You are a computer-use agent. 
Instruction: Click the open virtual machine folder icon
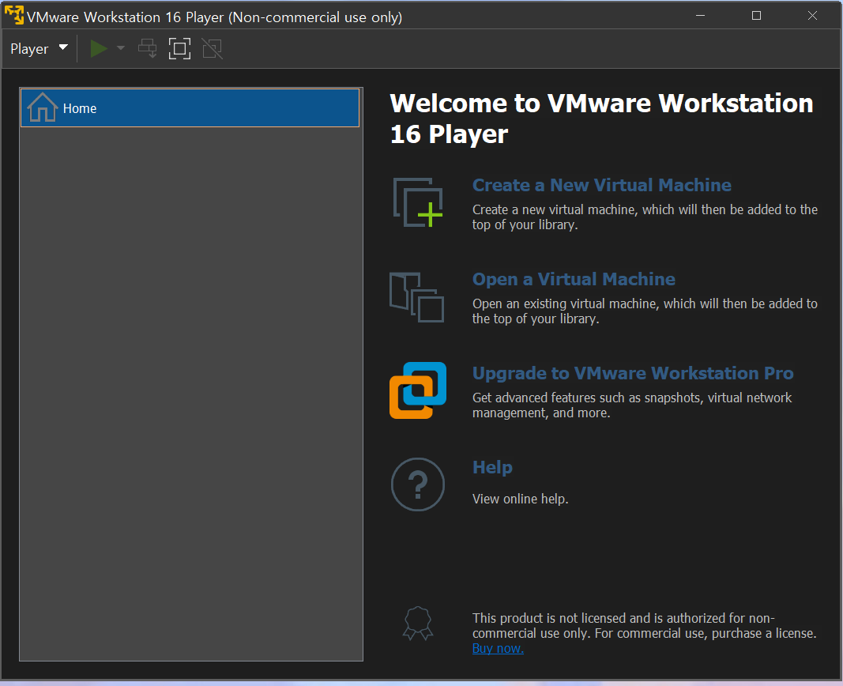coord(417,296)
